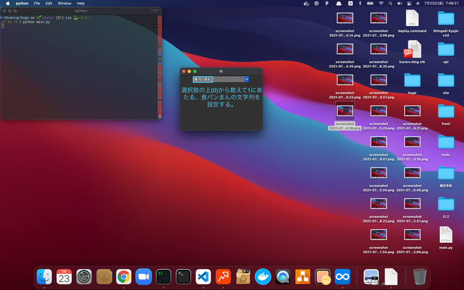Open the recycling box app in Dock
The height and width of the screenshot is (290, 464).
coord(243,277)
